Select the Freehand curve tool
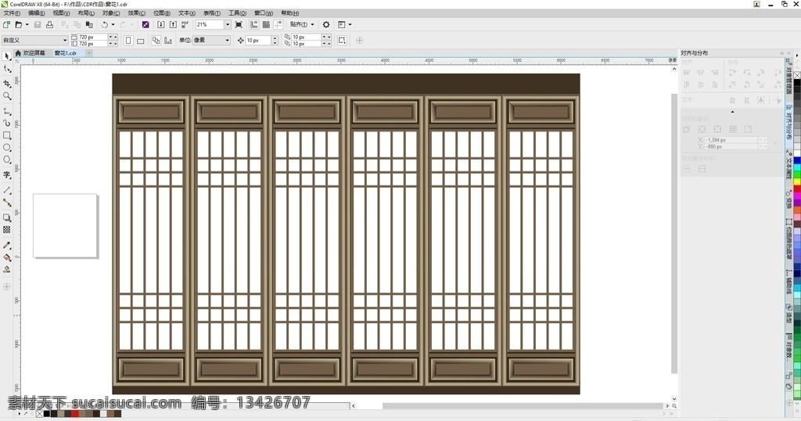This screenshot has width=801, height=421. pos(6,111)
